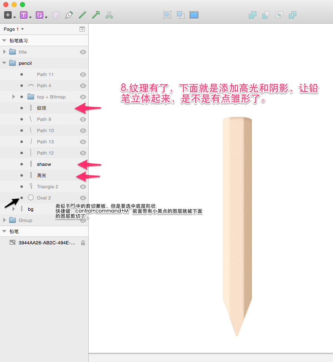Open the Text tool dropdown arrow

point(30,17)
